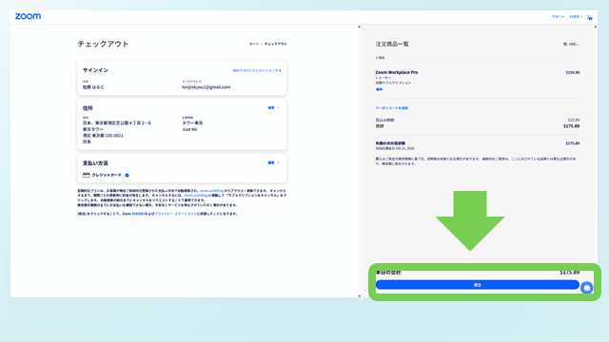Click the 見込み税額 amount $15.99
Viewport: 609px width, 342px height.
pos(573,121)
